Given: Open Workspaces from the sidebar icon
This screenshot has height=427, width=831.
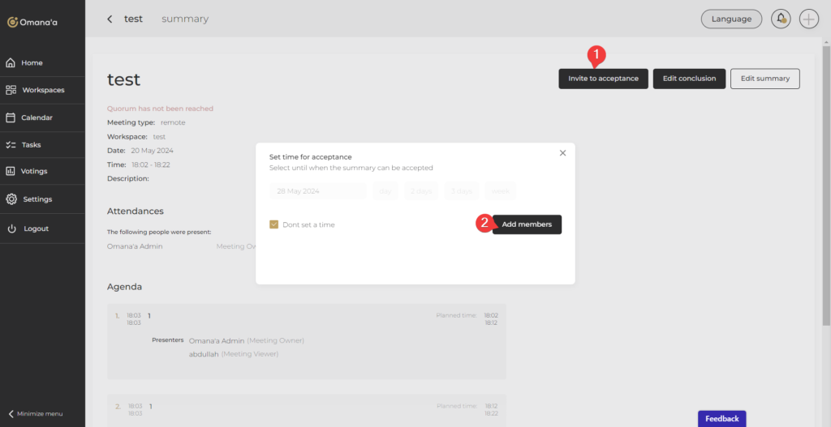Looking at the screenshot, I should pyautogui.click(x=11, y=90).
